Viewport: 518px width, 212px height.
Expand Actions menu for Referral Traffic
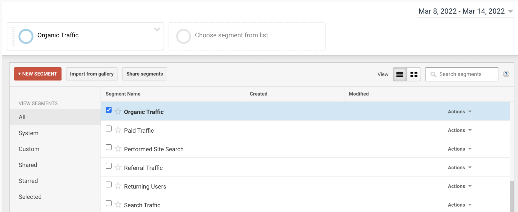(460, 167)
